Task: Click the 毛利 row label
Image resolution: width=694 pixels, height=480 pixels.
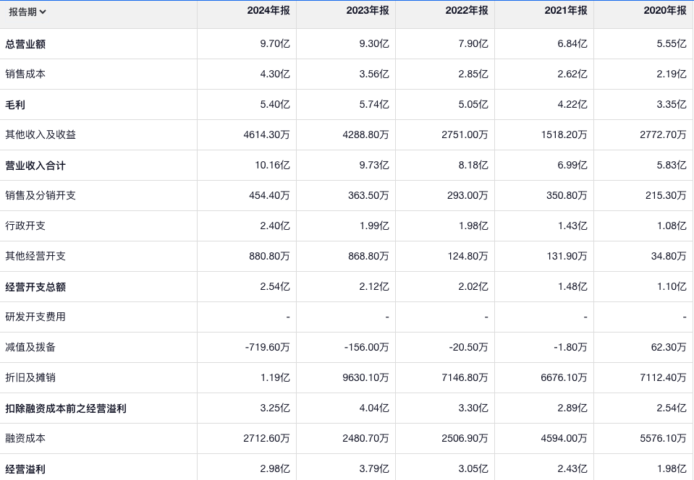Action: 15,105
